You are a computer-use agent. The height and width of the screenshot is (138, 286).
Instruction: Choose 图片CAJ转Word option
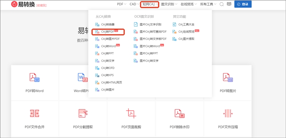[149, 46]
